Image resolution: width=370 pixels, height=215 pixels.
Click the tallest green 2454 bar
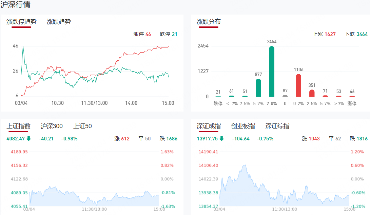(272, 72)
